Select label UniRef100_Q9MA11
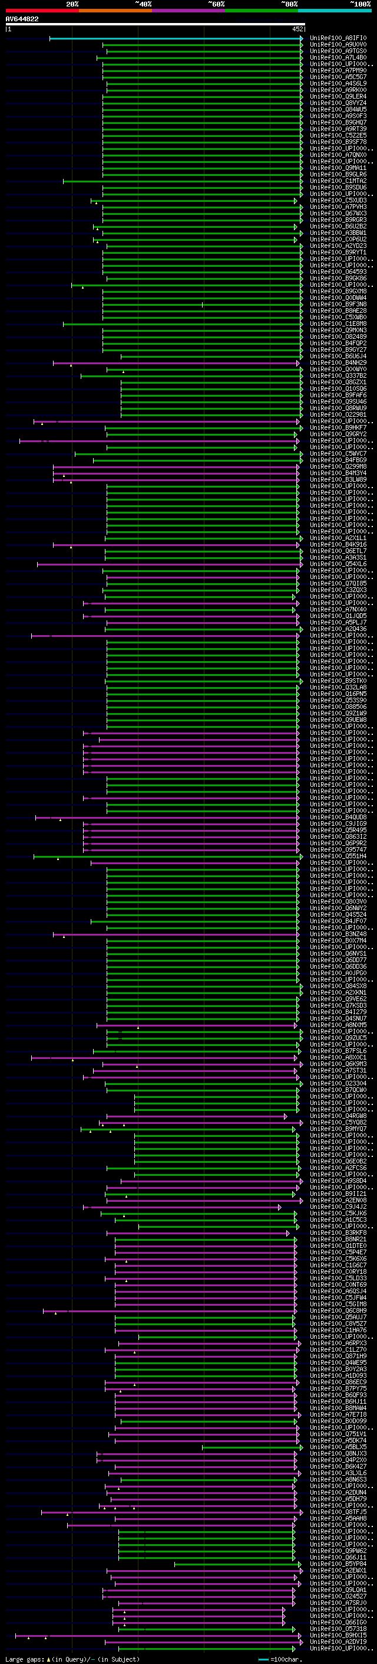377x1664 pixels. pos(338,168)
